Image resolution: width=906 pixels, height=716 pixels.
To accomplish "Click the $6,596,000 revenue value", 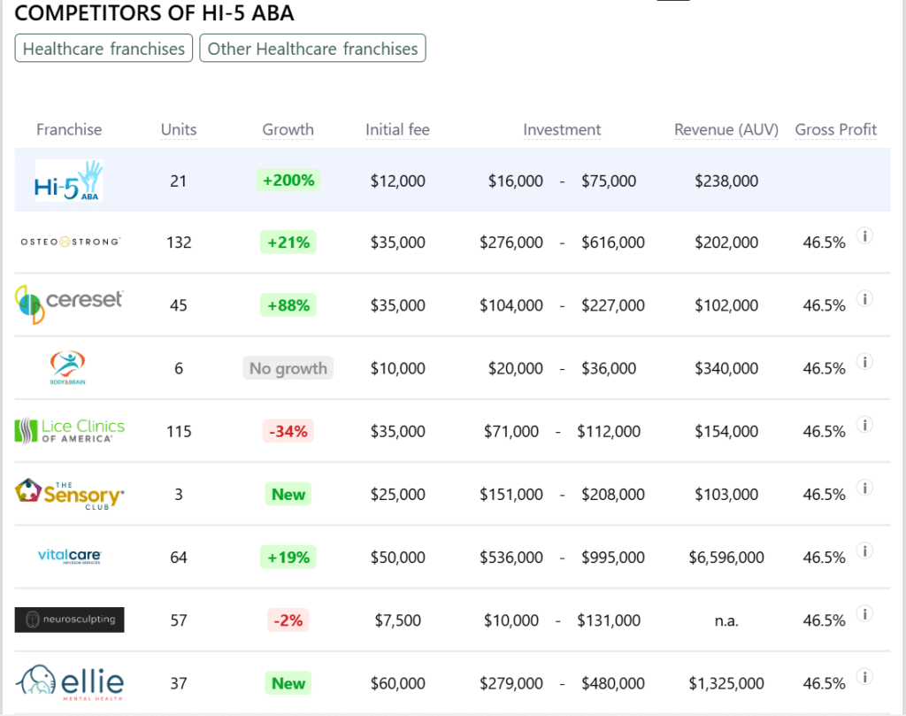I will tap(726, 557).
